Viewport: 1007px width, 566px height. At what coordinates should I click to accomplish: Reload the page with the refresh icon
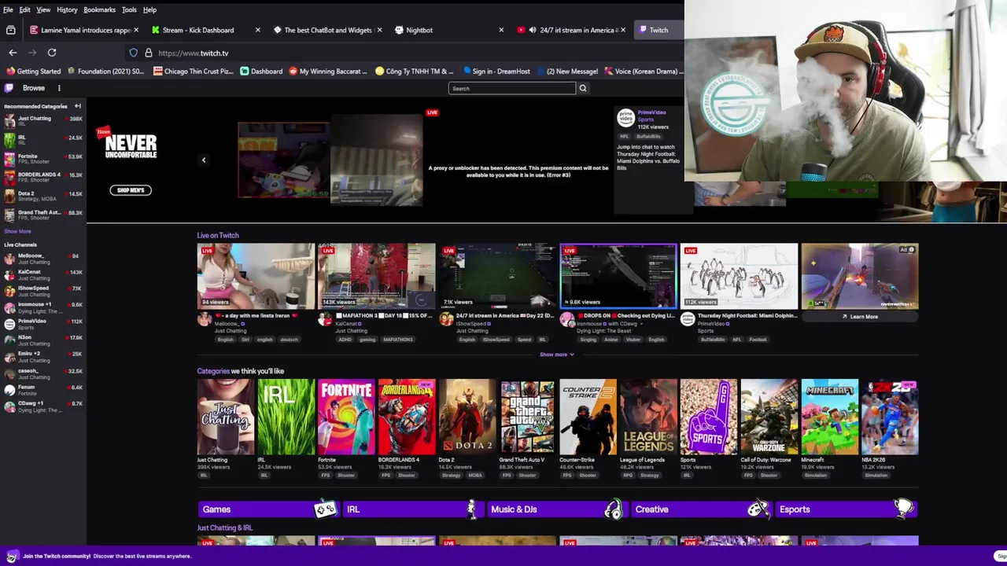tap(52, 53)
